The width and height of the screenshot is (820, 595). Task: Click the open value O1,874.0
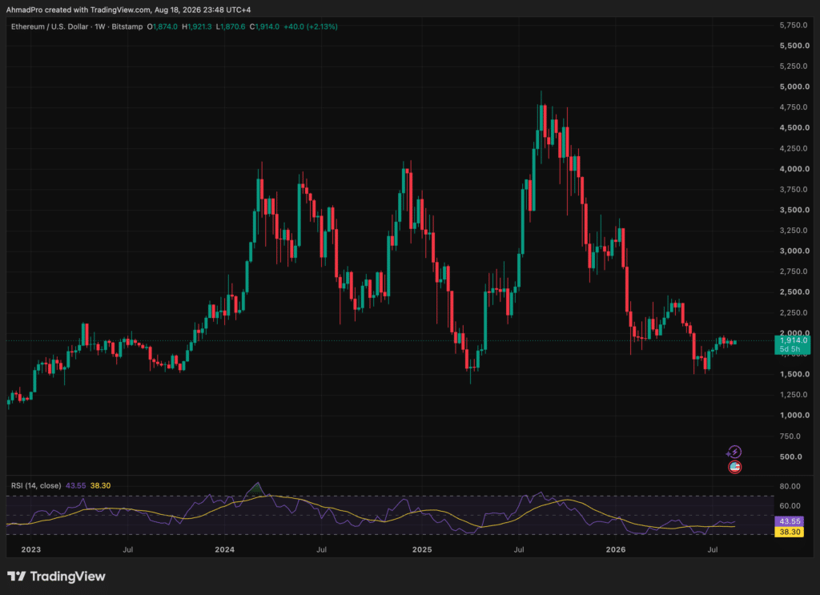point(162,26)
